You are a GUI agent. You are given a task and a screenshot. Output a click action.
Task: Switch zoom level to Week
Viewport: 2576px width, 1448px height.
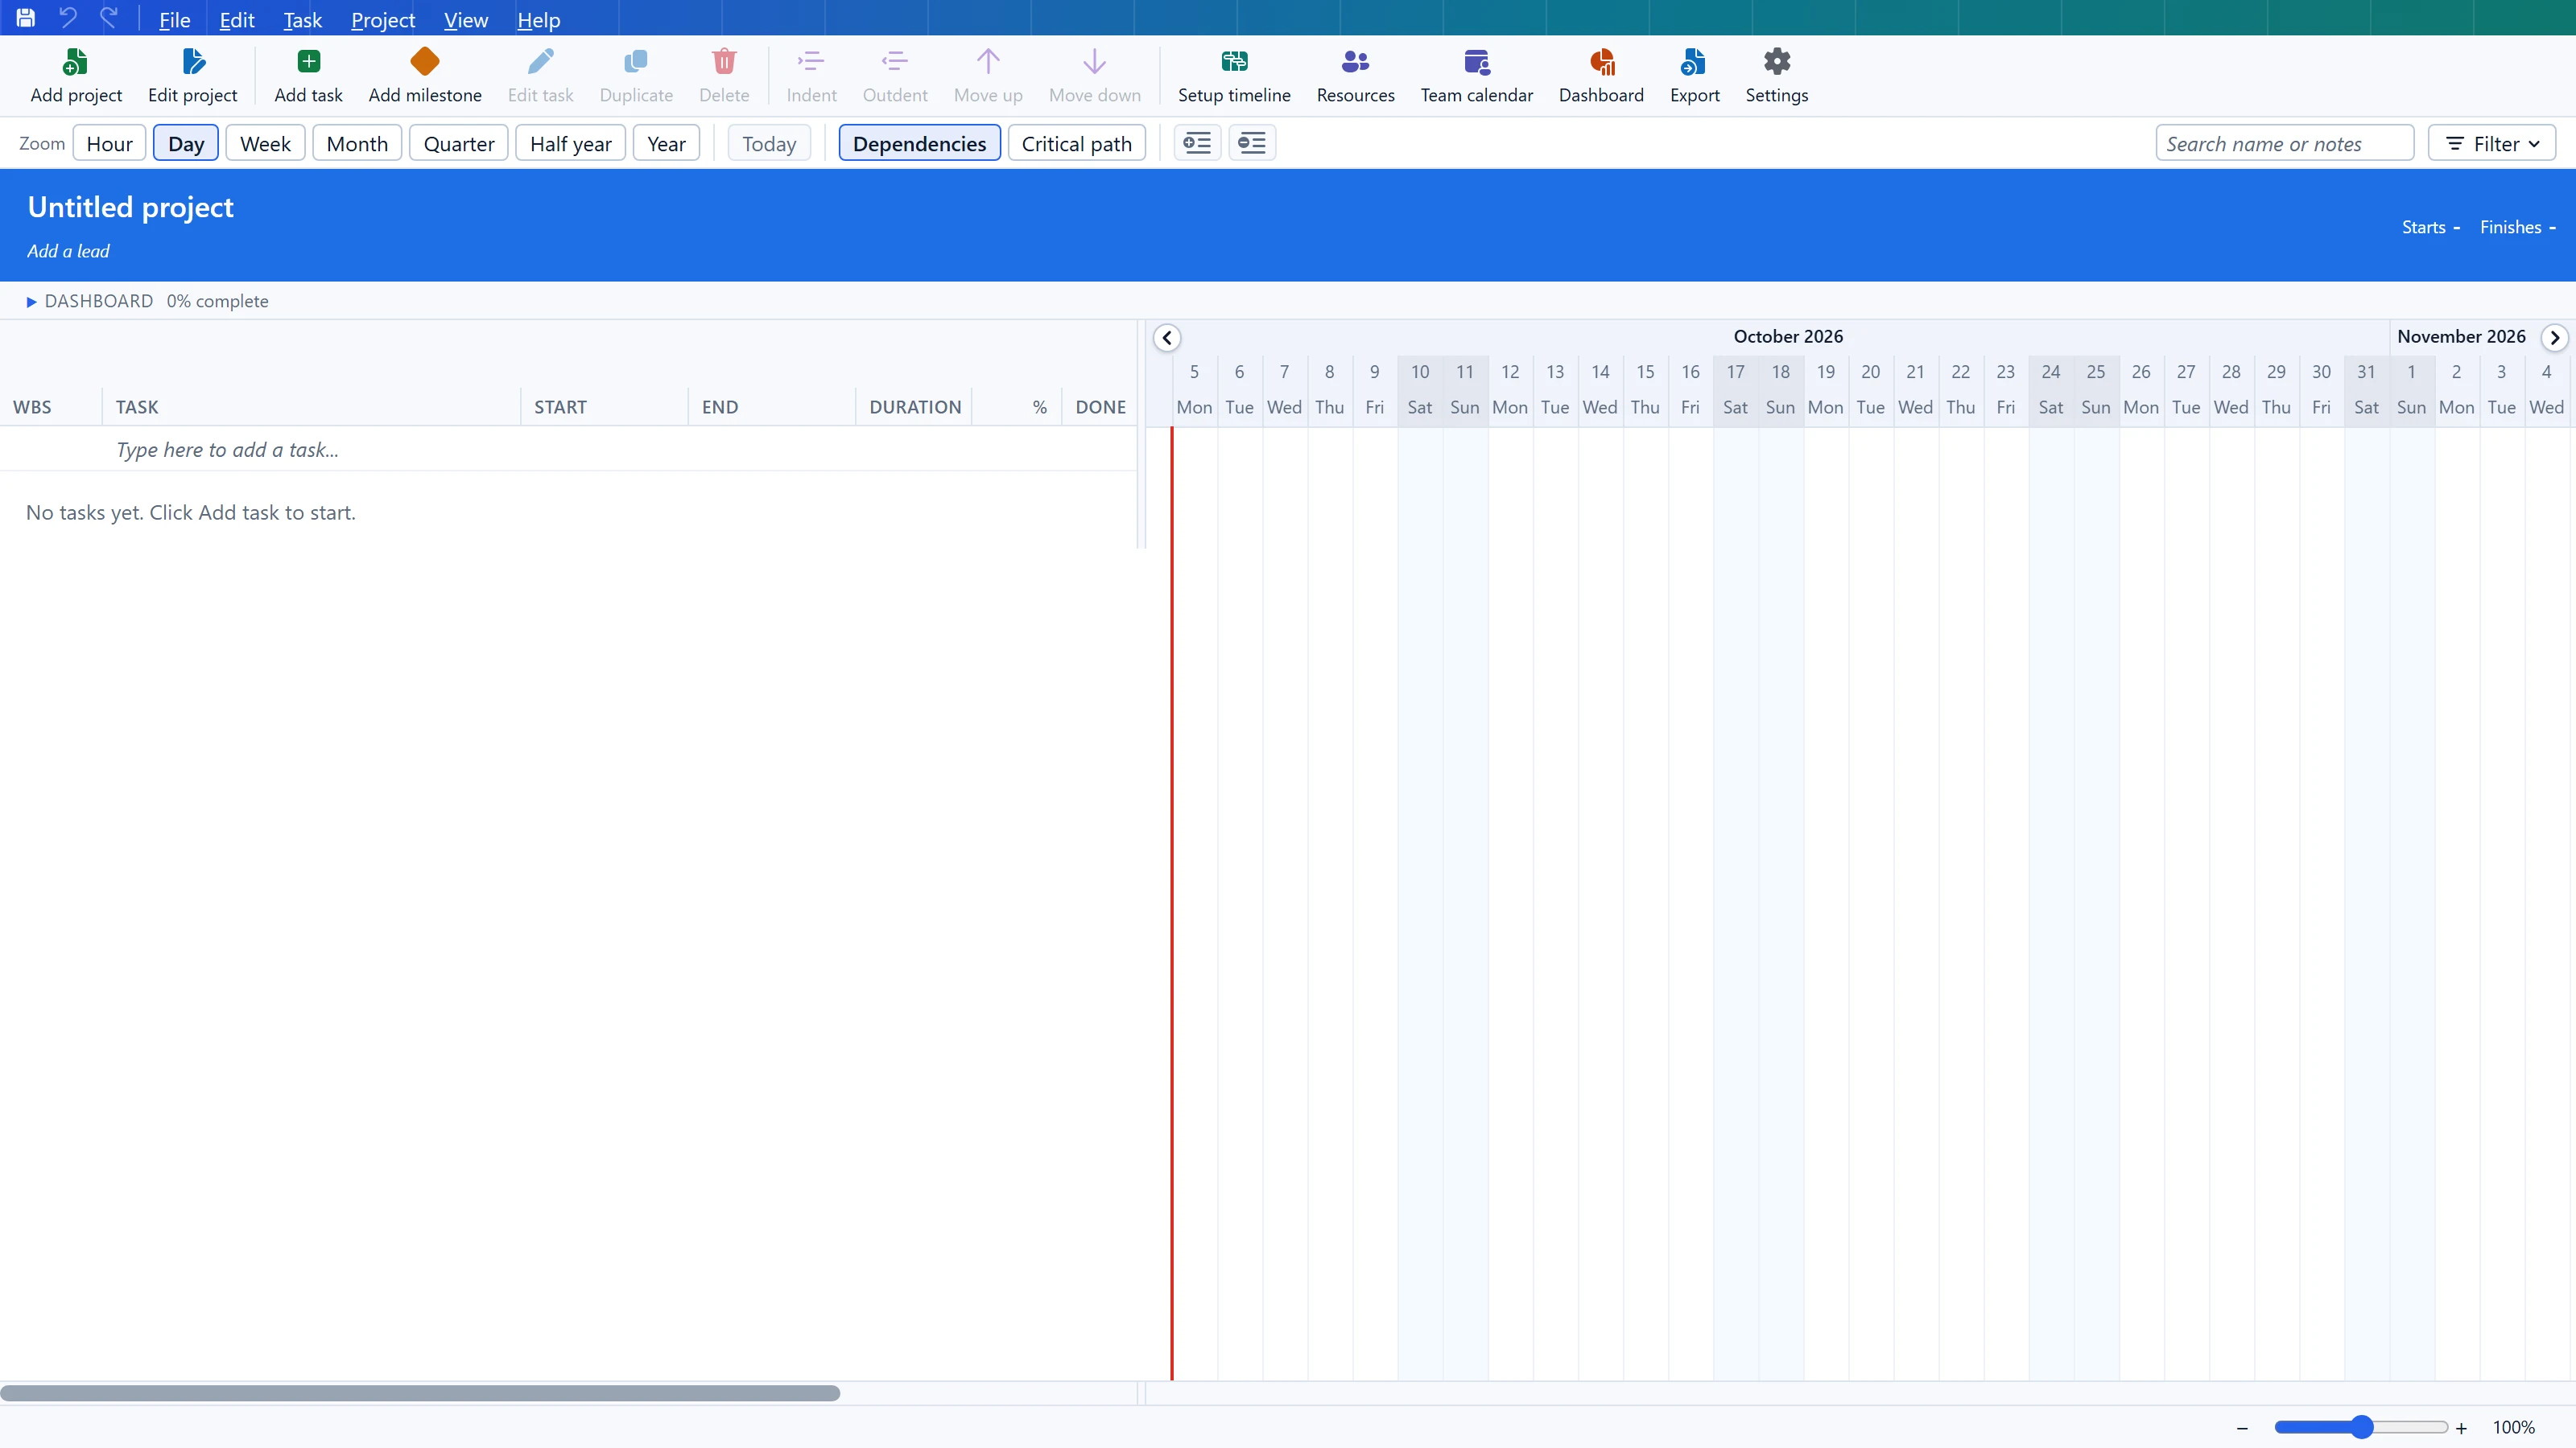(265, 143)
